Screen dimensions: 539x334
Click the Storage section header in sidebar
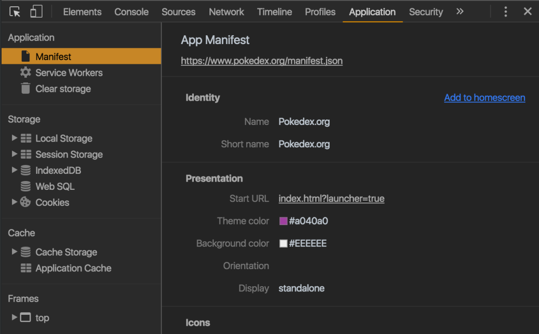tap(24, 119)
